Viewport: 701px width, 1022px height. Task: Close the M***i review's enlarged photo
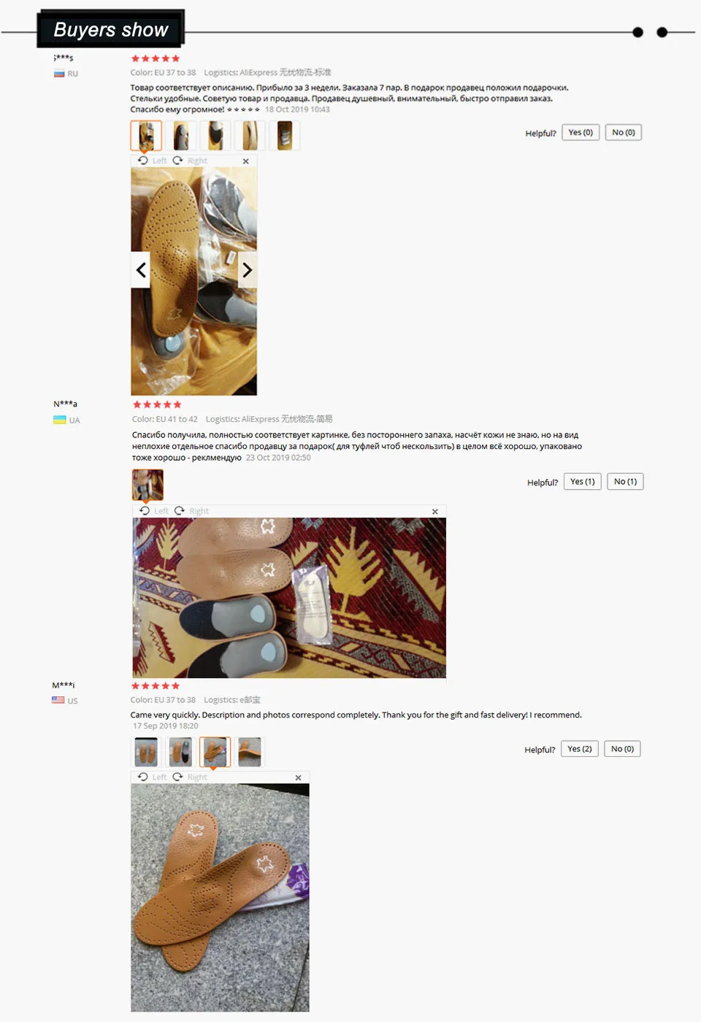[298, 777]
